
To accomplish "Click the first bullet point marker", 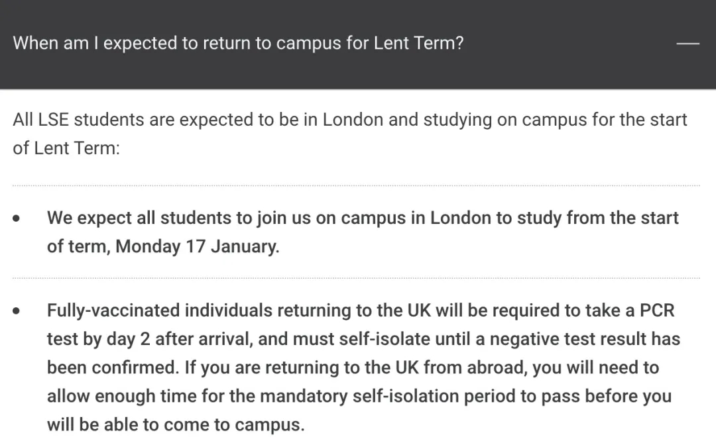I will 17,219.
